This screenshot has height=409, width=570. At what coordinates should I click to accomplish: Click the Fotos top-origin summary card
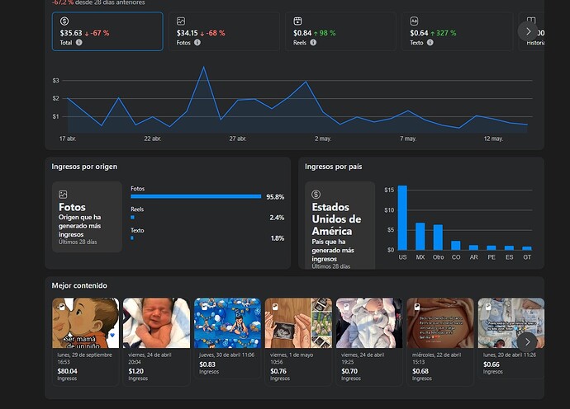coord(87,217)
